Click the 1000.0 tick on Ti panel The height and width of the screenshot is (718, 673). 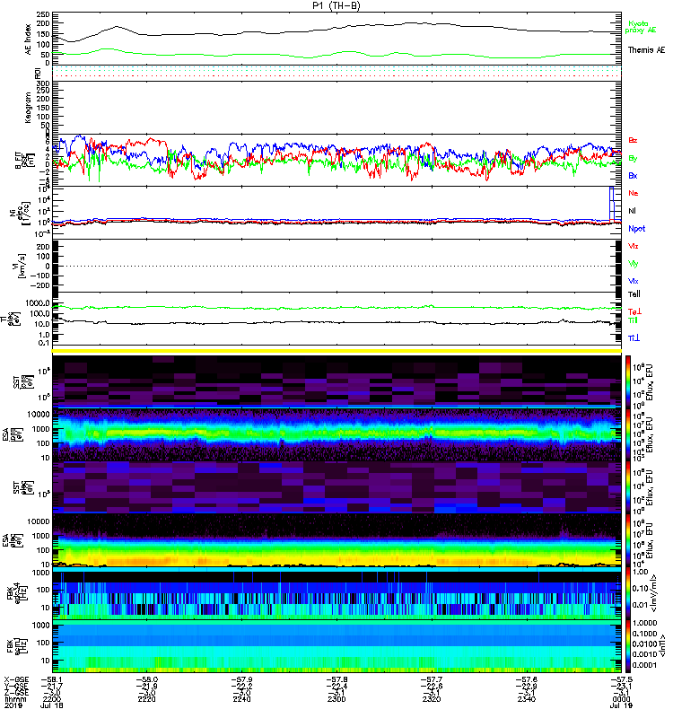[38, 303]
